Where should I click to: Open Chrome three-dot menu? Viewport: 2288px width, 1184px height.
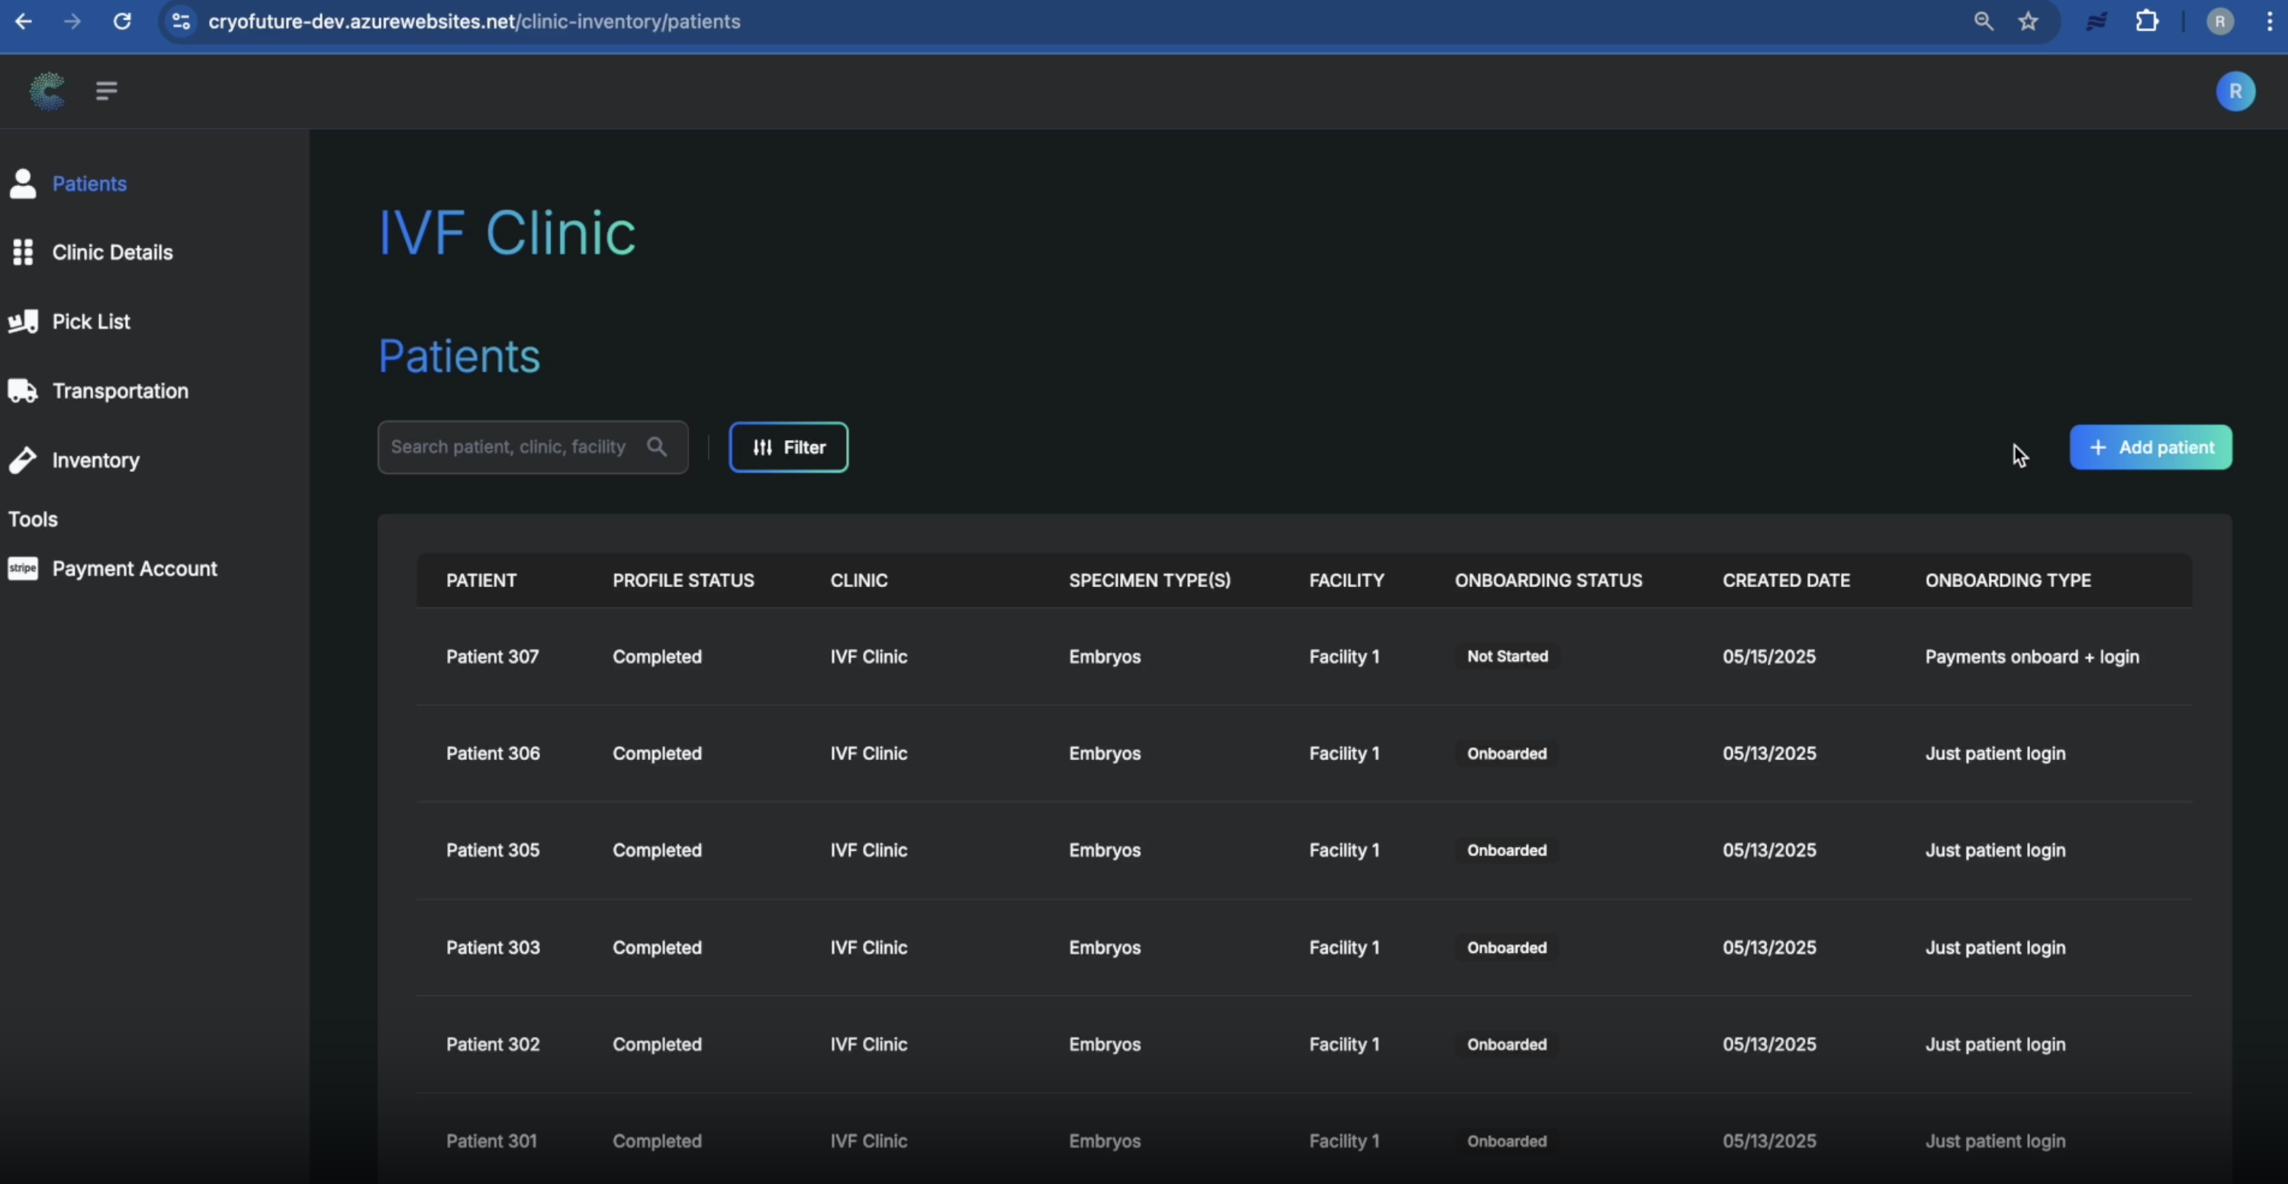(x=2270, y=21)
